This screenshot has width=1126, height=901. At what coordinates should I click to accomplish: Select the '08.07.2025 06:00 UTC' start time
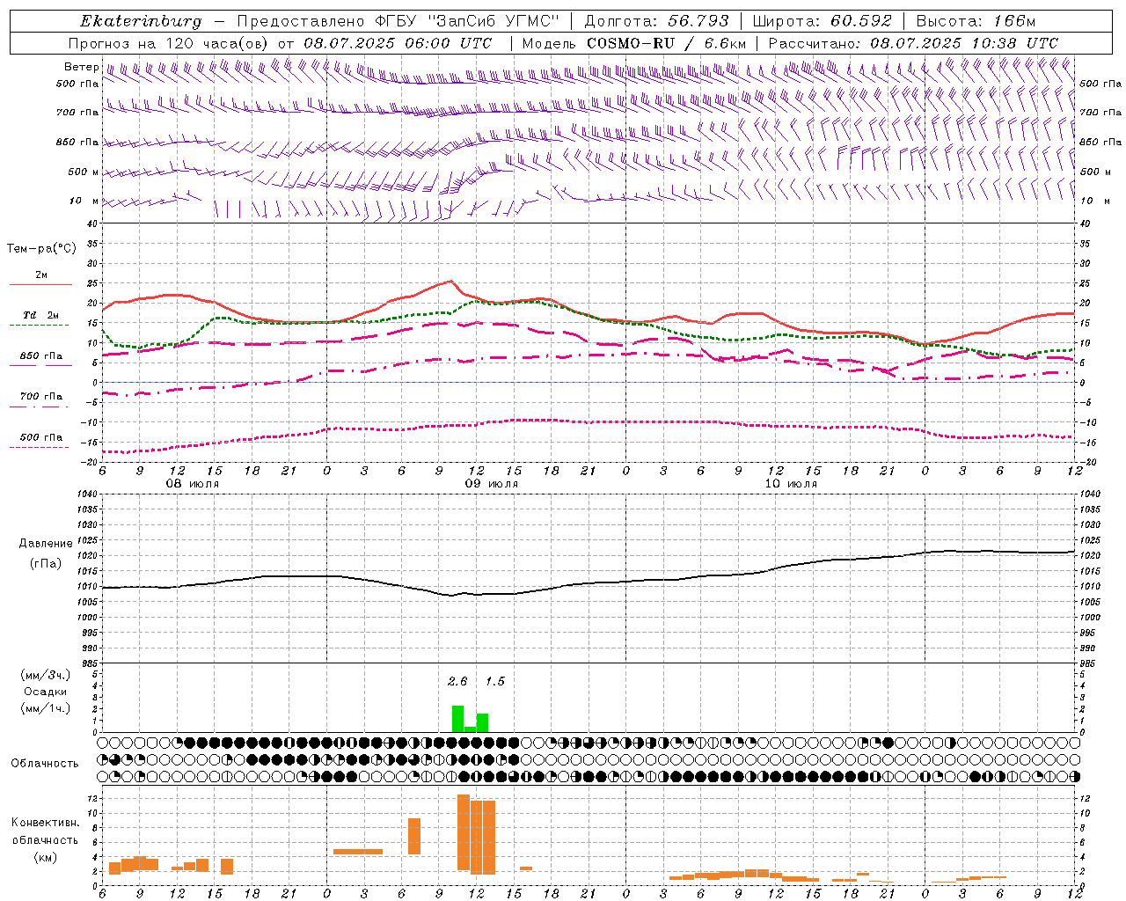coord(398,43)
